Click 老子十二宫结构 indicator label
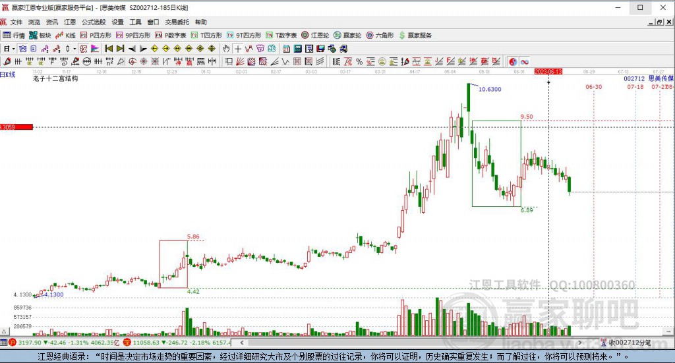The height and width of the screenshot is (363, 675). pos(55,78)
